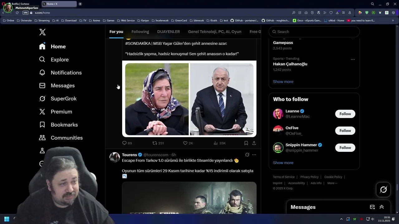The image size is (399, 224).
Task: Open the Premium page
Action: click(55, 112)
